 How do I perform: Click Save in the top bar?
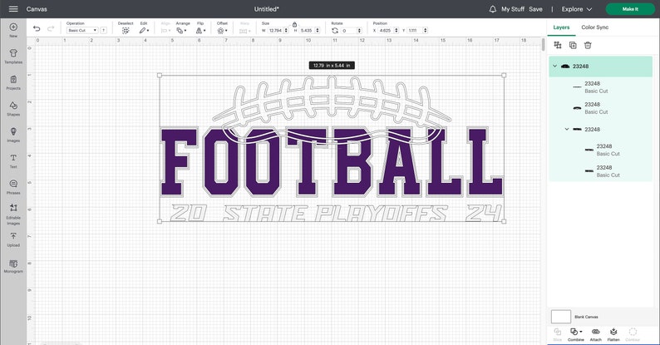click(535, 9)
